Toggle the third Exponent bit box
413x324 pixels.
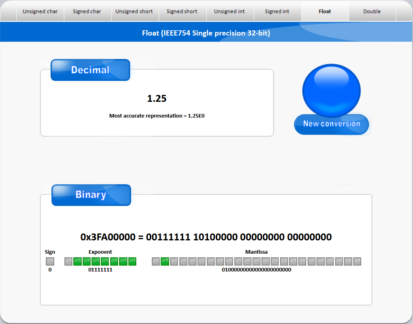87,261
